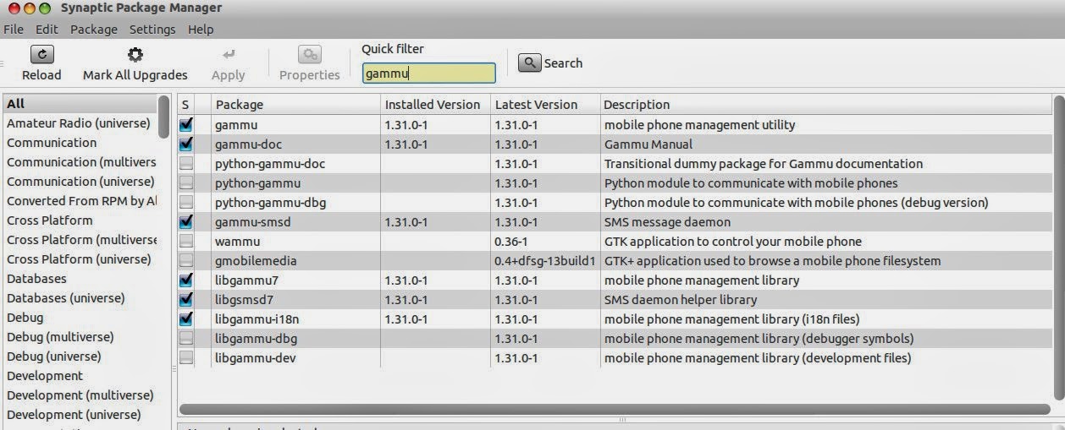
Task: Select Communication (multiverse) category
Action: tap(80, 162)
